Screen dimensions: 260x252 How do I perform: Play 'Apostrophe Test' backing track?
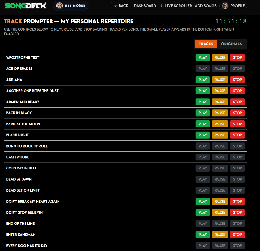click(x=203, y=57)
